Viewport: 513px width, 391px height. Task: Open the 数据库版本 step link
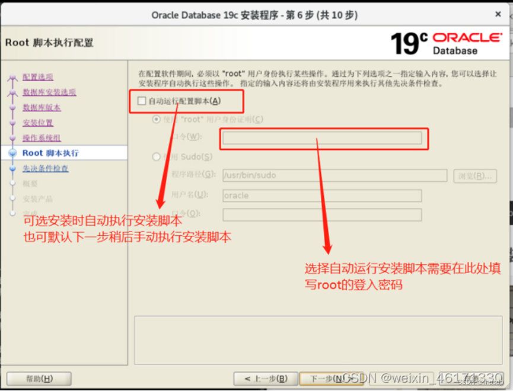pos(42,107)
